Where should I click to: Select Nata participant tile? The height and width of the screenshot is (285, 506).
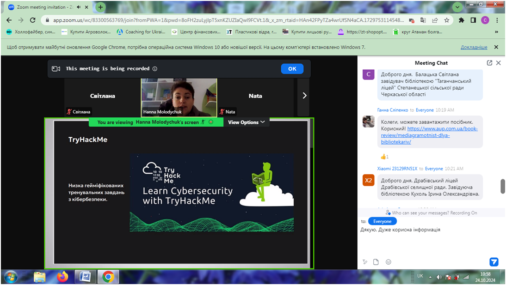[256, 97]
